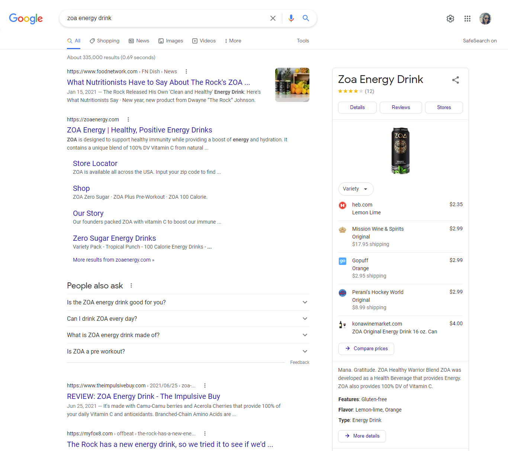Click the (12) review count
This screenshot has width=508, height=451.
(x=369, y=91)
